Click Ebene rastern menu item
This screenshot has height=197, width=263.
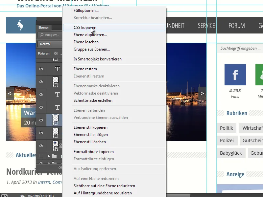(x=114, y=69)
